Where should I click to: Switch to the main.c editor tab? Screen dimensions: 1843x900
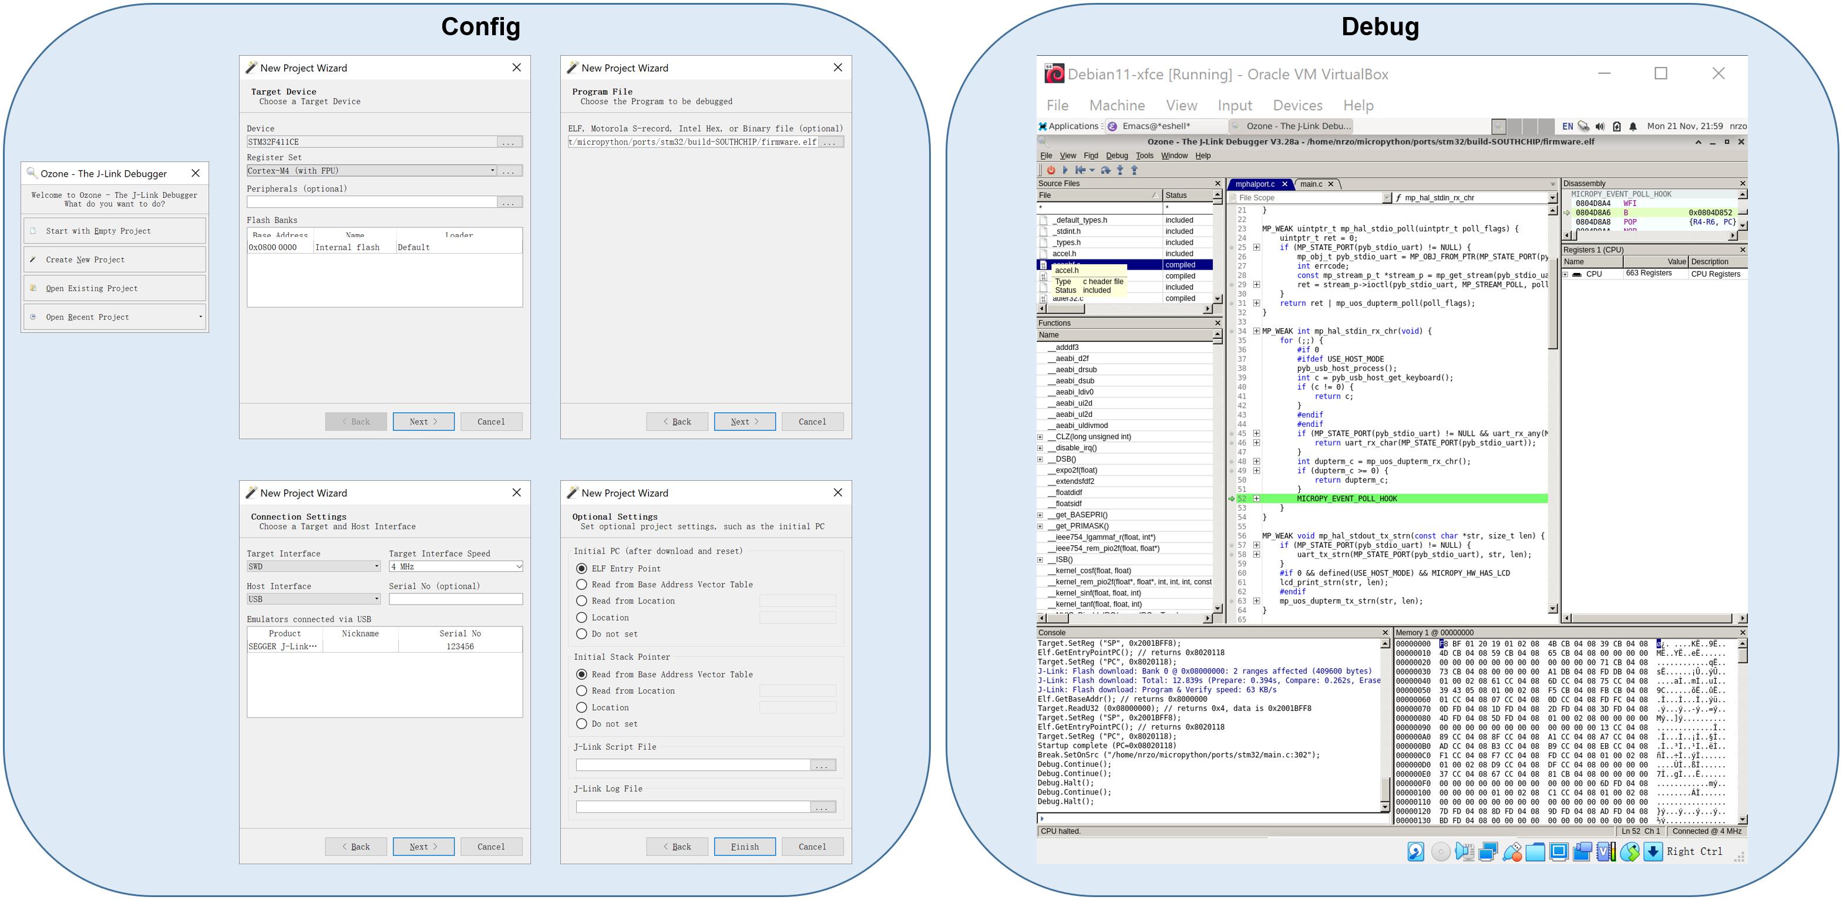(x=1311, y=184)
